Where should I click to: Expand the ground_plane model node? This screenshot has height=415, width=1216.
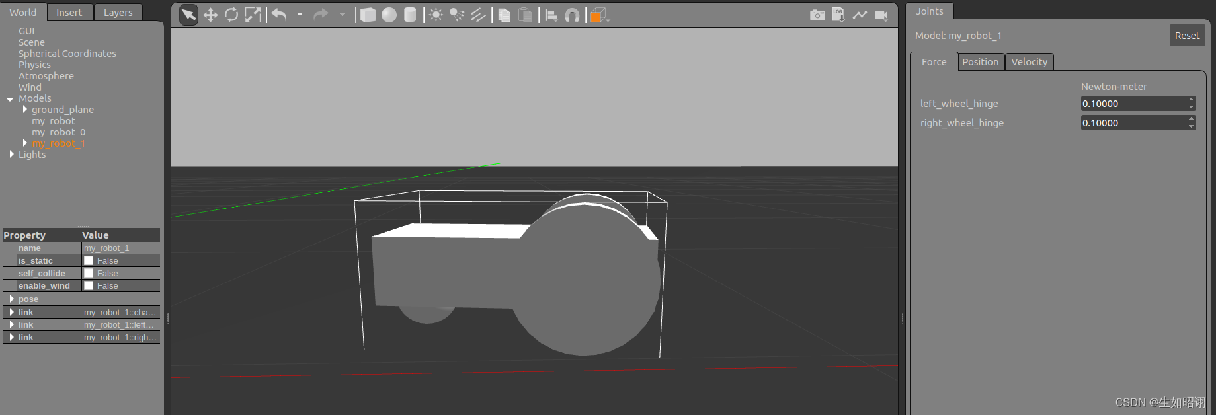click(x=25, y=109)
